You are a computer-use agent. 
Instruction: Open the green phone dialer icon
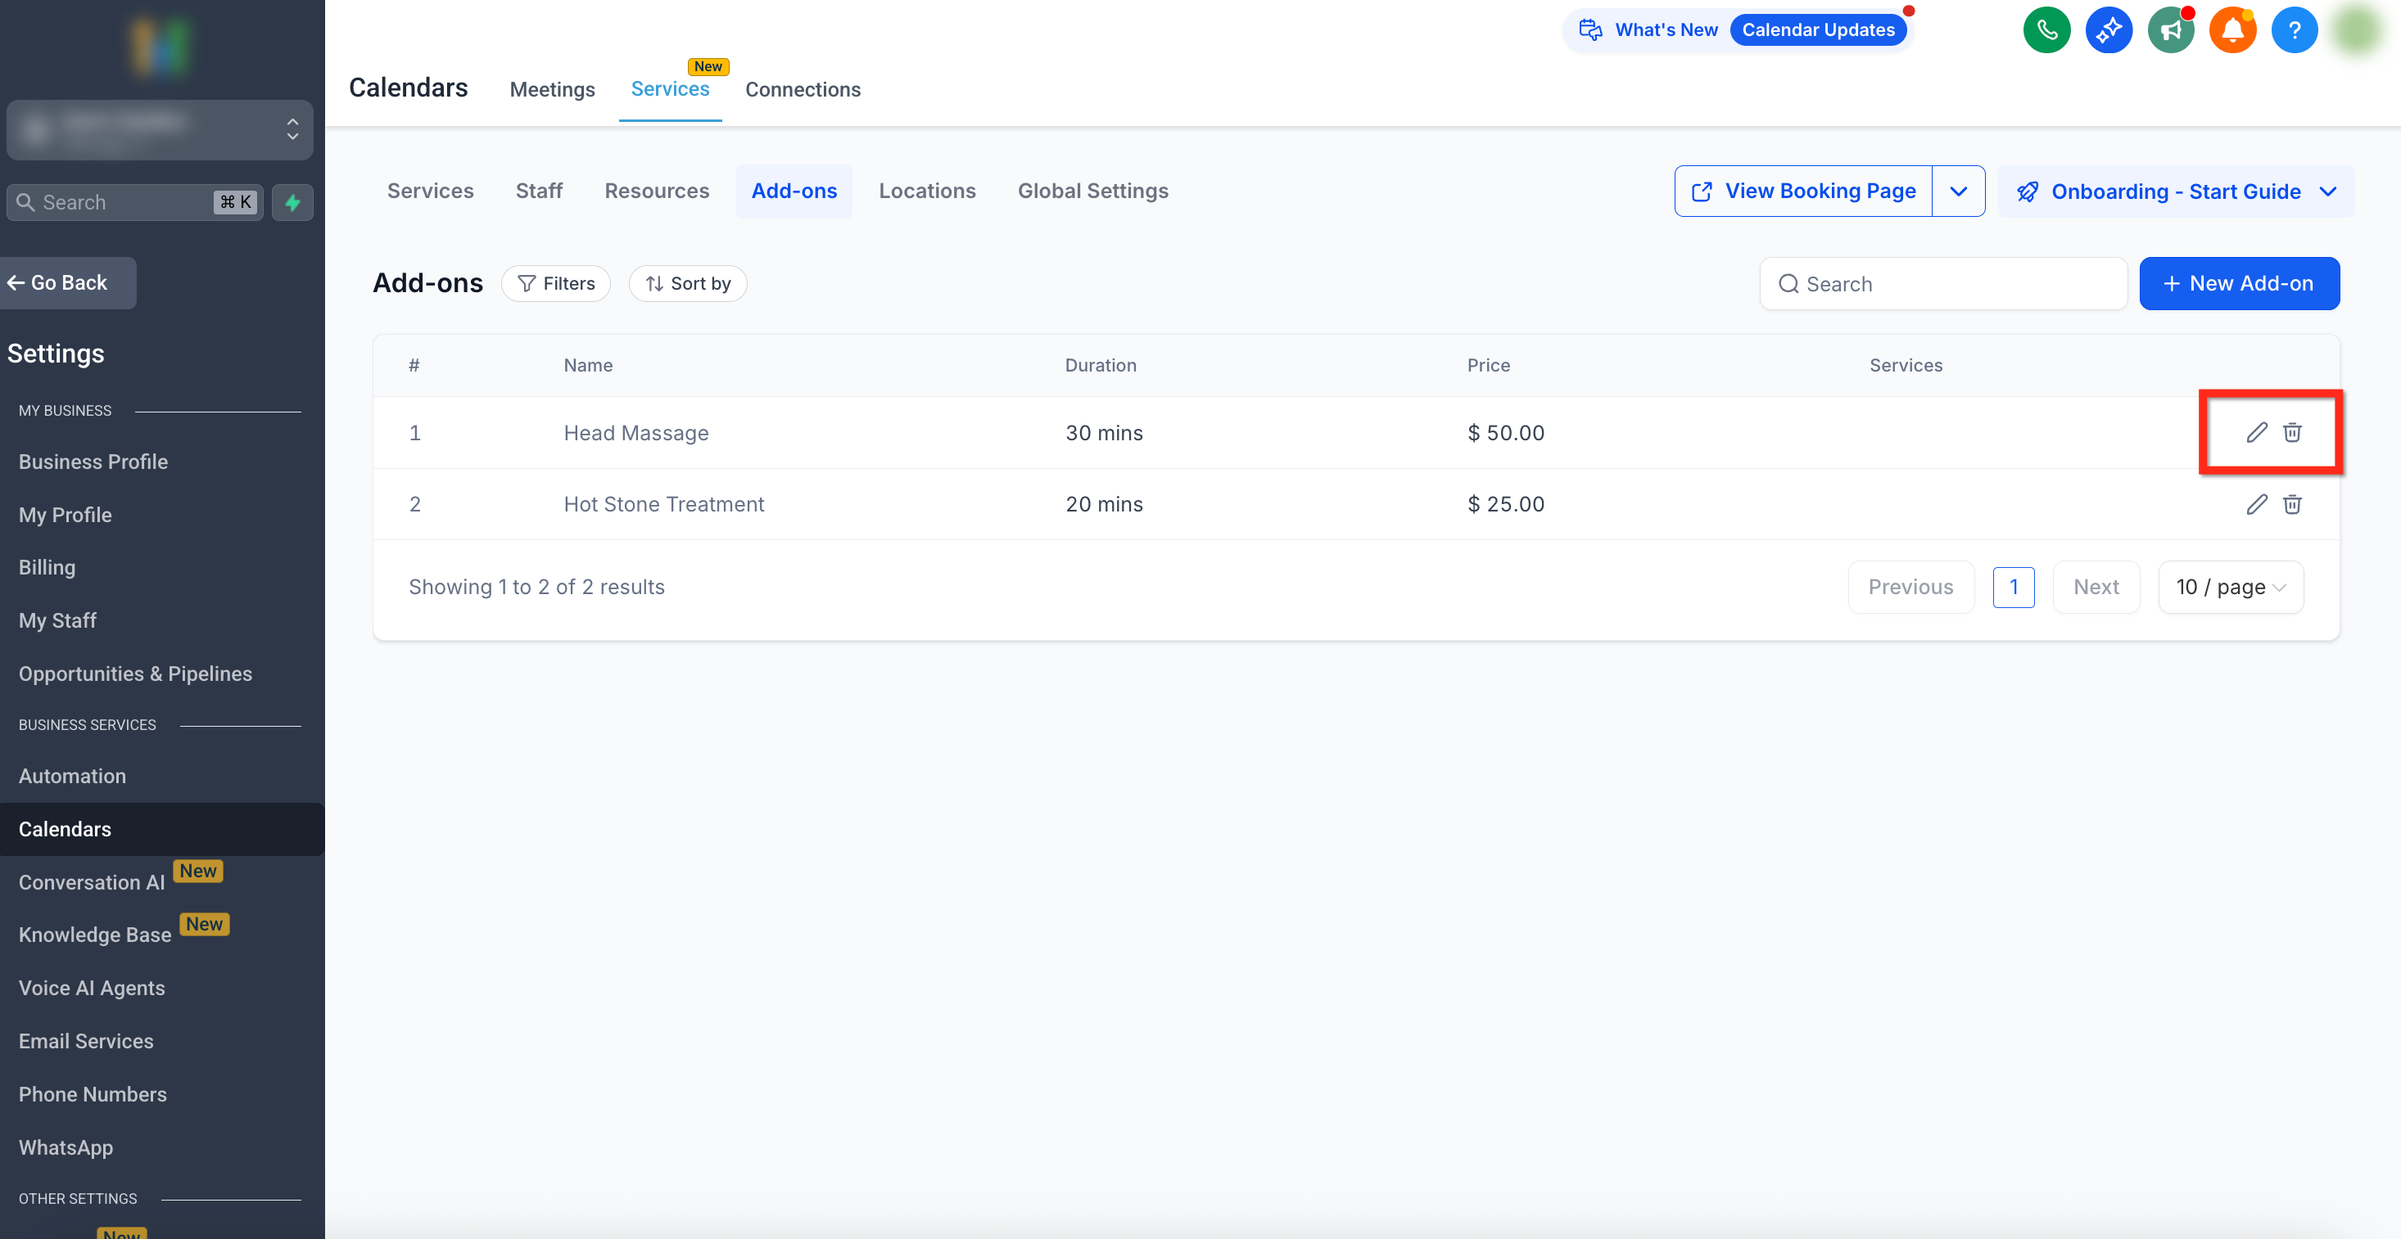pos(2046,29)
